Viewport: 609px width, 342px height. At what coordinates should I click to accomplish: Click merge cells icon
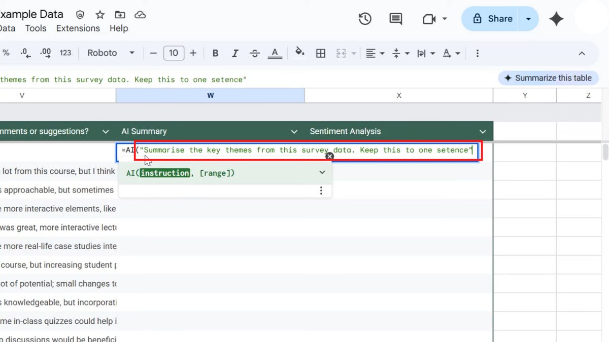pos(341,53)
